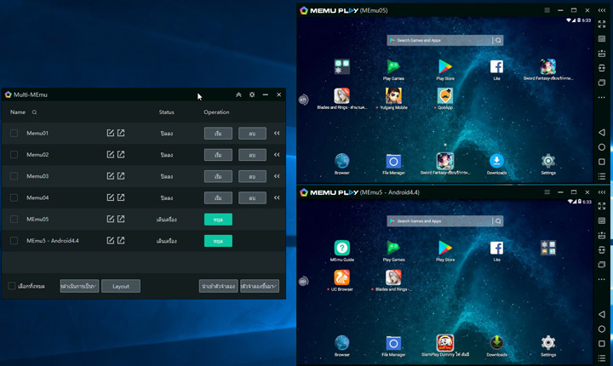The image size is (613, 366).
Task: Tap recent apps square in Android4.4 sidebar
Action: coord(602,343)
